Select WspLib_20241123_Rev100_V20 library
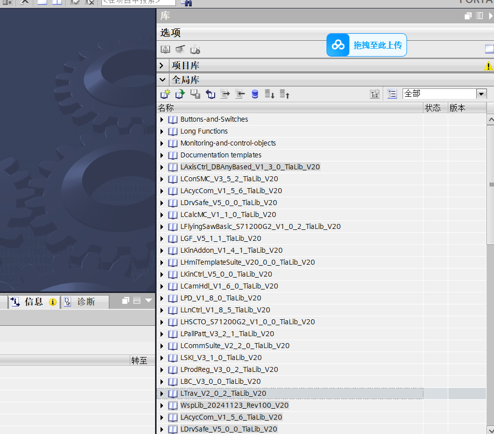 [x=234, y=405]
